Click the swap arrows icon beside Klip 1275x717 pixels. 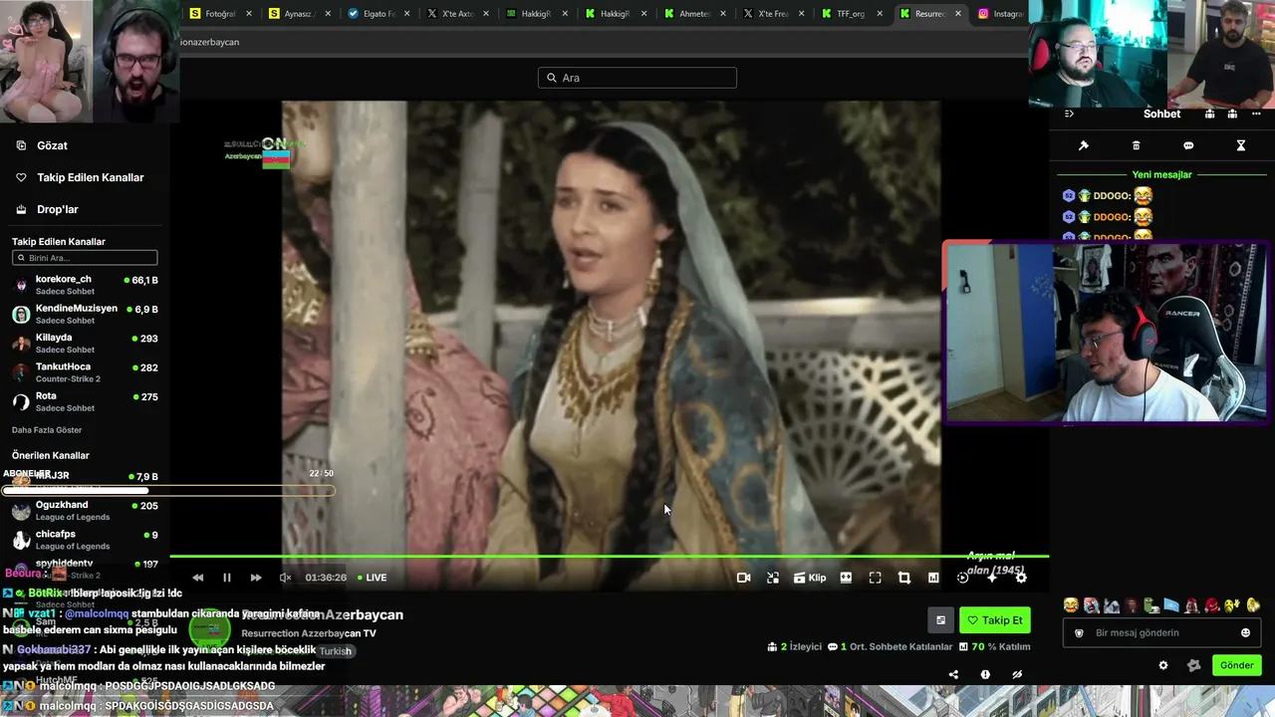coord(773,578)
